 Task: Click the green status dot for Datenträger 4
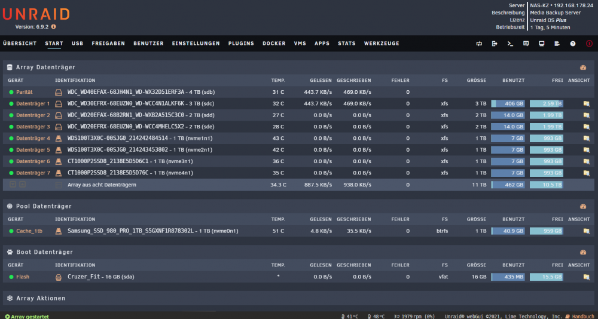tap(11, 139)
